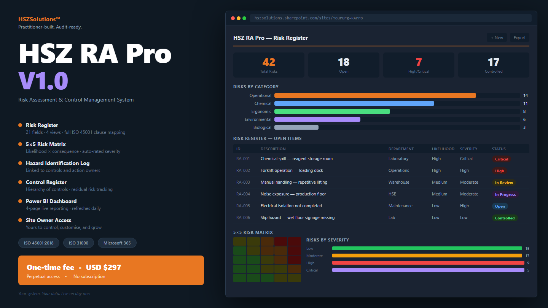The image size is (548, 308).
Task: Click the + New button
Action: (x=497, y=38)
